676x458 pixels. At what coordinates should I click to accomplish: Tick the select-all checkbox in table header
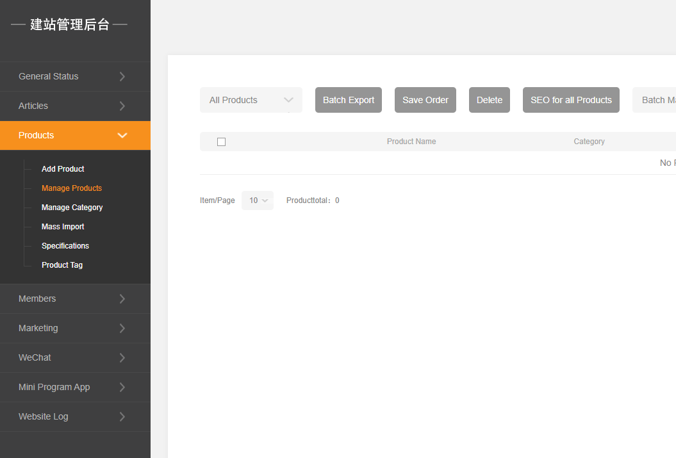222,142
